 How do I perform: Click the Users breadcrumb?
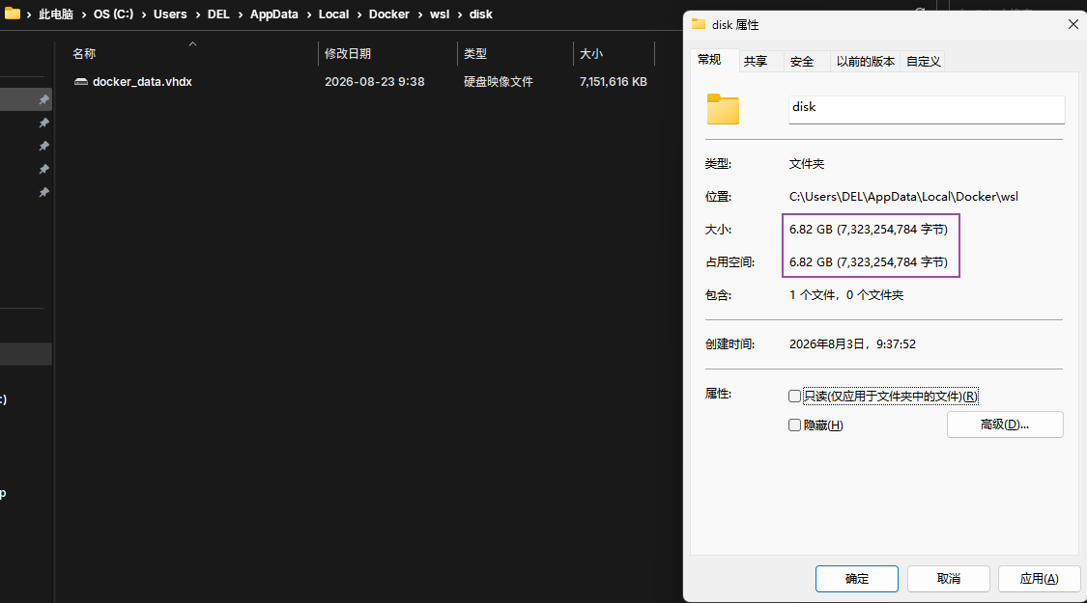point(170,14)
